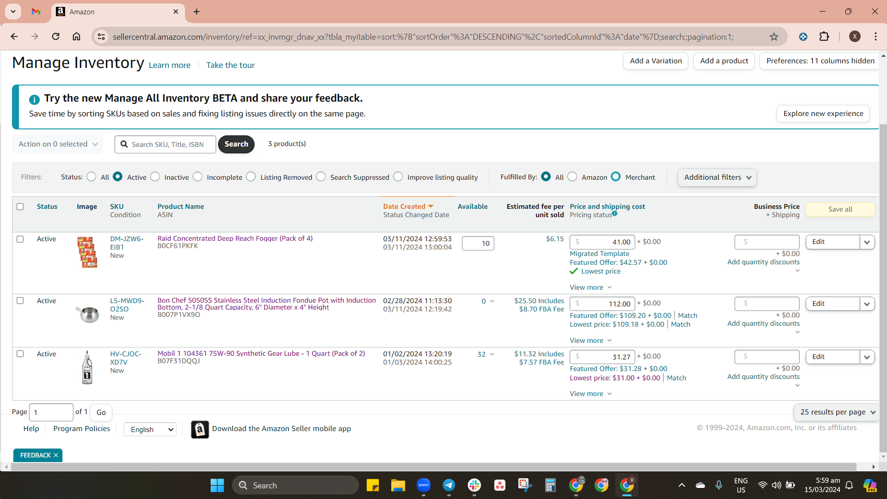887x499 pixels.
Task: Dismiss the FEEDBACK tab with its X
Action: (56, 455)
